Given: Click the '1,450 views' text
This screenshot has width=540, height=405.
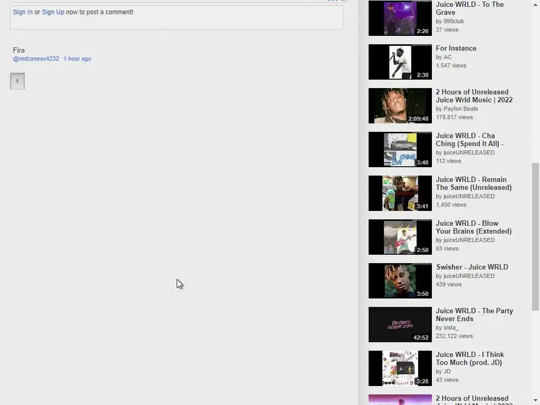Looking at the screenshot, I should 451,205.
